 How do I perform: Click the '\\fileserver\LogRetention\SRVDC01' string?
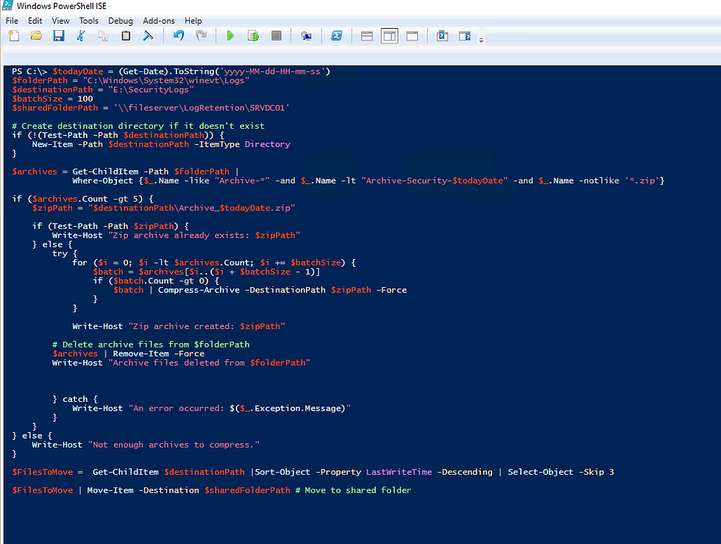[x=202, y=107]
